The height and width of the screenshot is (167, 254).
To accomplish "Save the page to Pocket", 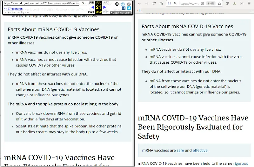I will (x=227, y=3).
